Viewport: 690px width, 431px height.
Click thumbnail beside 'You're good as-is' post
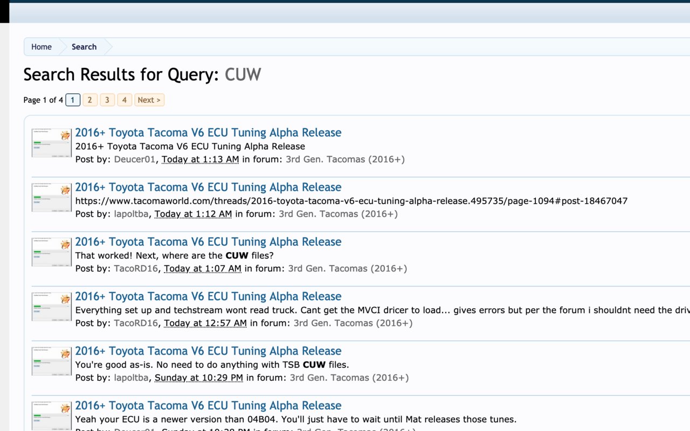(x=52, y=361)
